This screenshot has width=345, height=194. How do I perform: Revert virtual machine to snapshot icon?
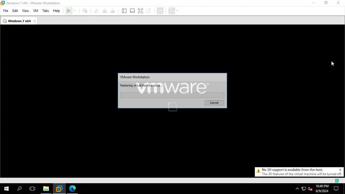point(105,11)
